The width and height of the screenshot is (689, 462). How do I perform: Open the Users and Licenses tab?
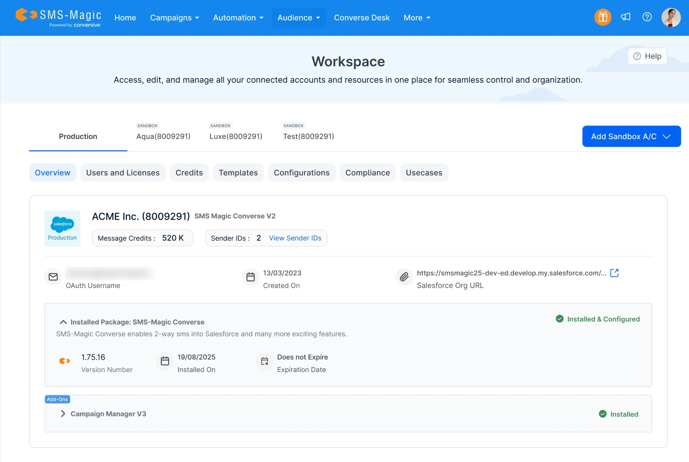point(123,173)
